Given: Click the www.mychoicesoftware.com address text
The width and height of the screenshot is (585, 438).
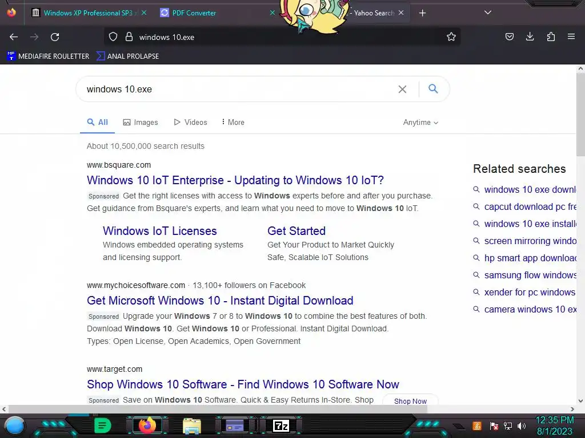Looking at the screenshot, I should click(x=136, y=285).
